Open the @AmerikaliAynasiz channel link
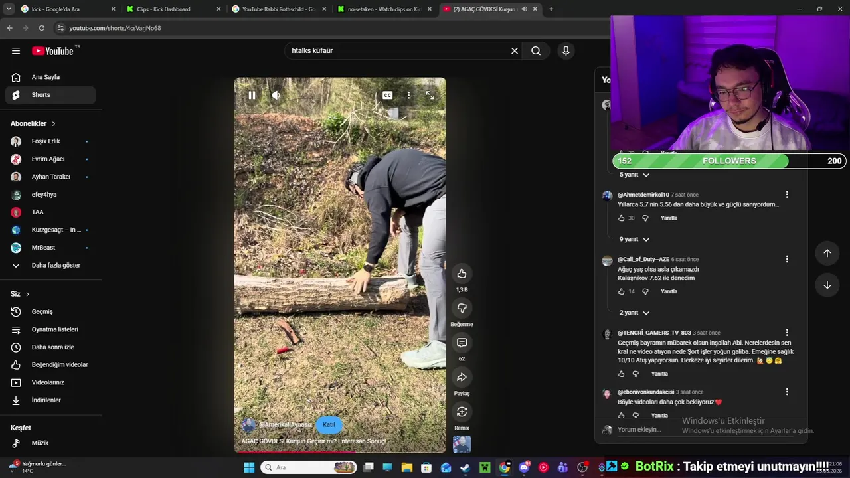 tap(286, 425)
